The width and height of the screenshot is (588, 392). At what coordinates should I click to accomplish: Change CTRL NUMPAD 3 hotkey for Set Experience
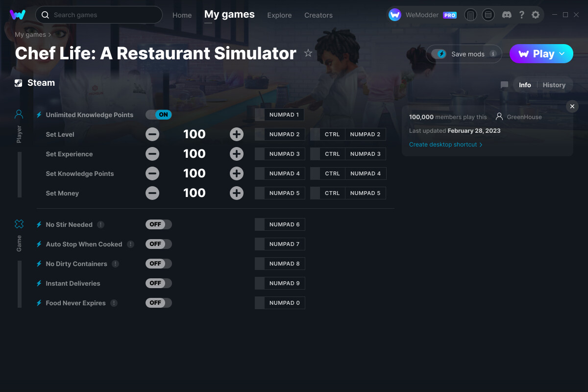click(348, 154)
